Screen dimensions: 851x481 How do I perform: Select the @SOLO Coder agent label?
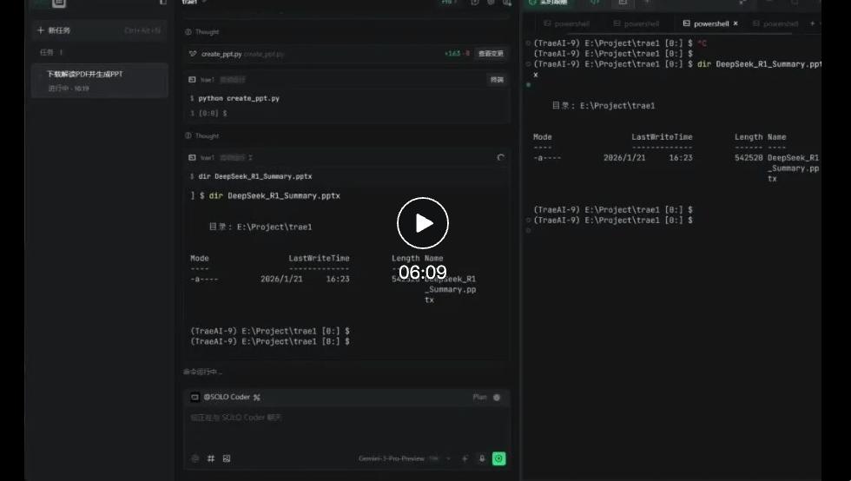(227, 398)
